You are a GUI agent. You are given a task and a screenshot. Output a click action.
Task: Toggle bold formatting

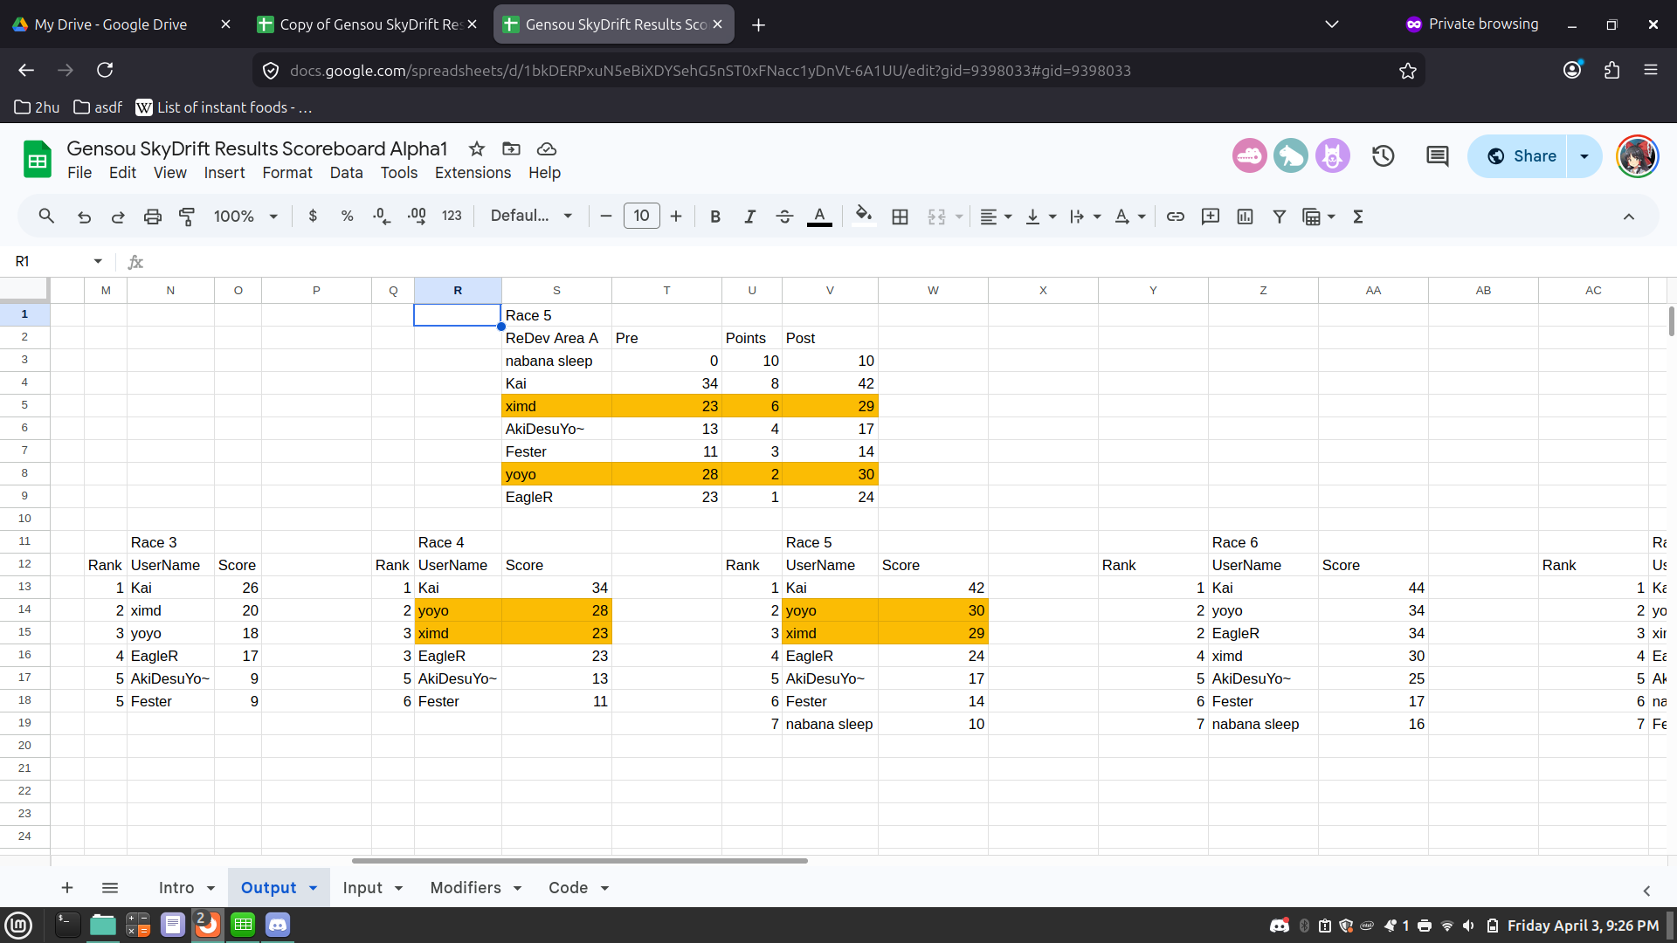(x=715, y=217)
